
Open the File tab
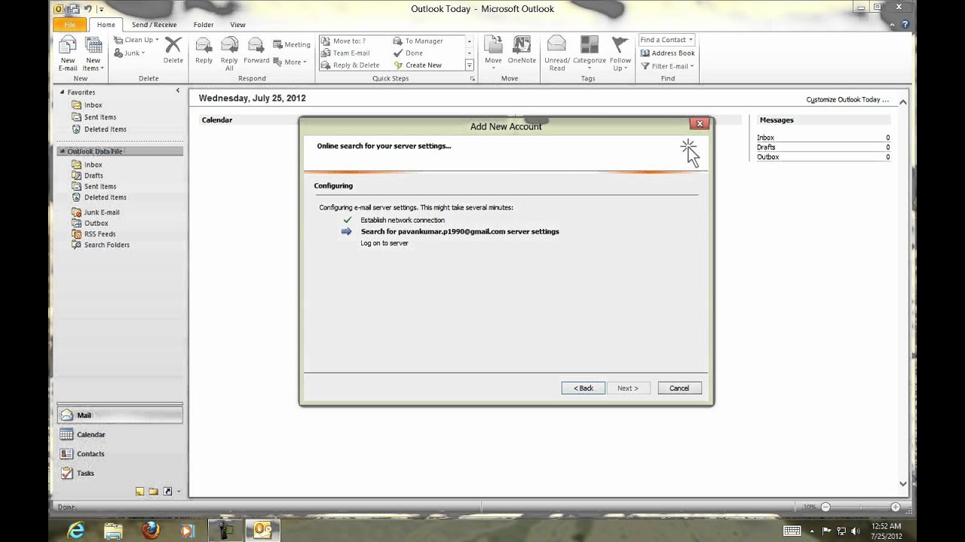click(x=69, y=25)
